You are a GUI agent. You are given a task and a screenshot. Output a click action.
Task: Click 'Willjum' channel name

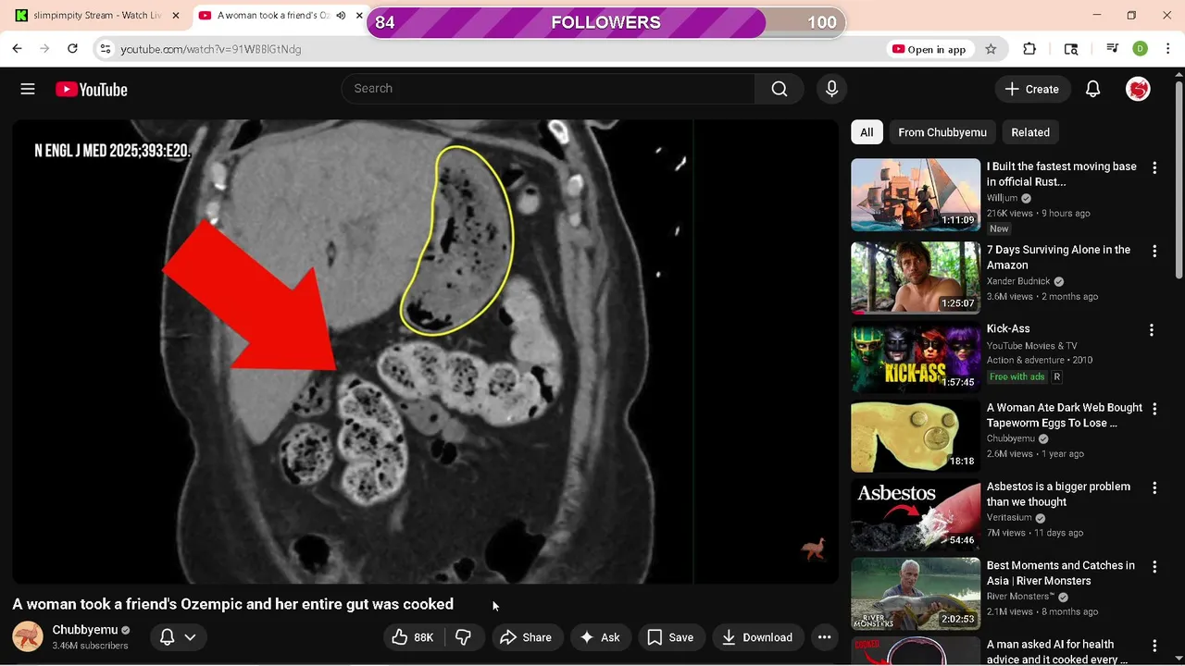tap(1002, 198)
